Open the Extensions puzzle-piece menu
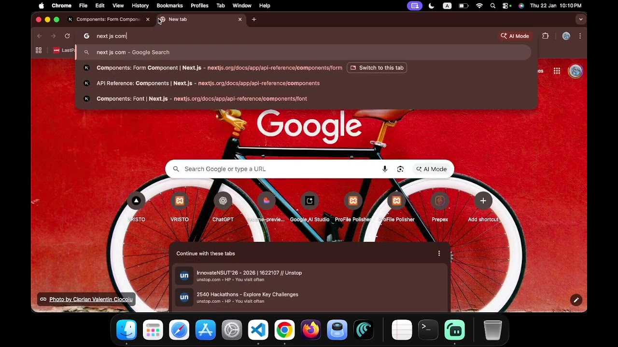The height and width of the screenshot is (347, 618). pos(546,36)
